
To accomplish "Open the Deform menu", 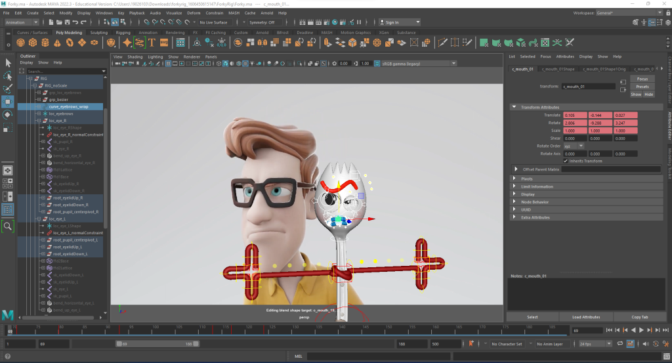I will coord(194,13).
